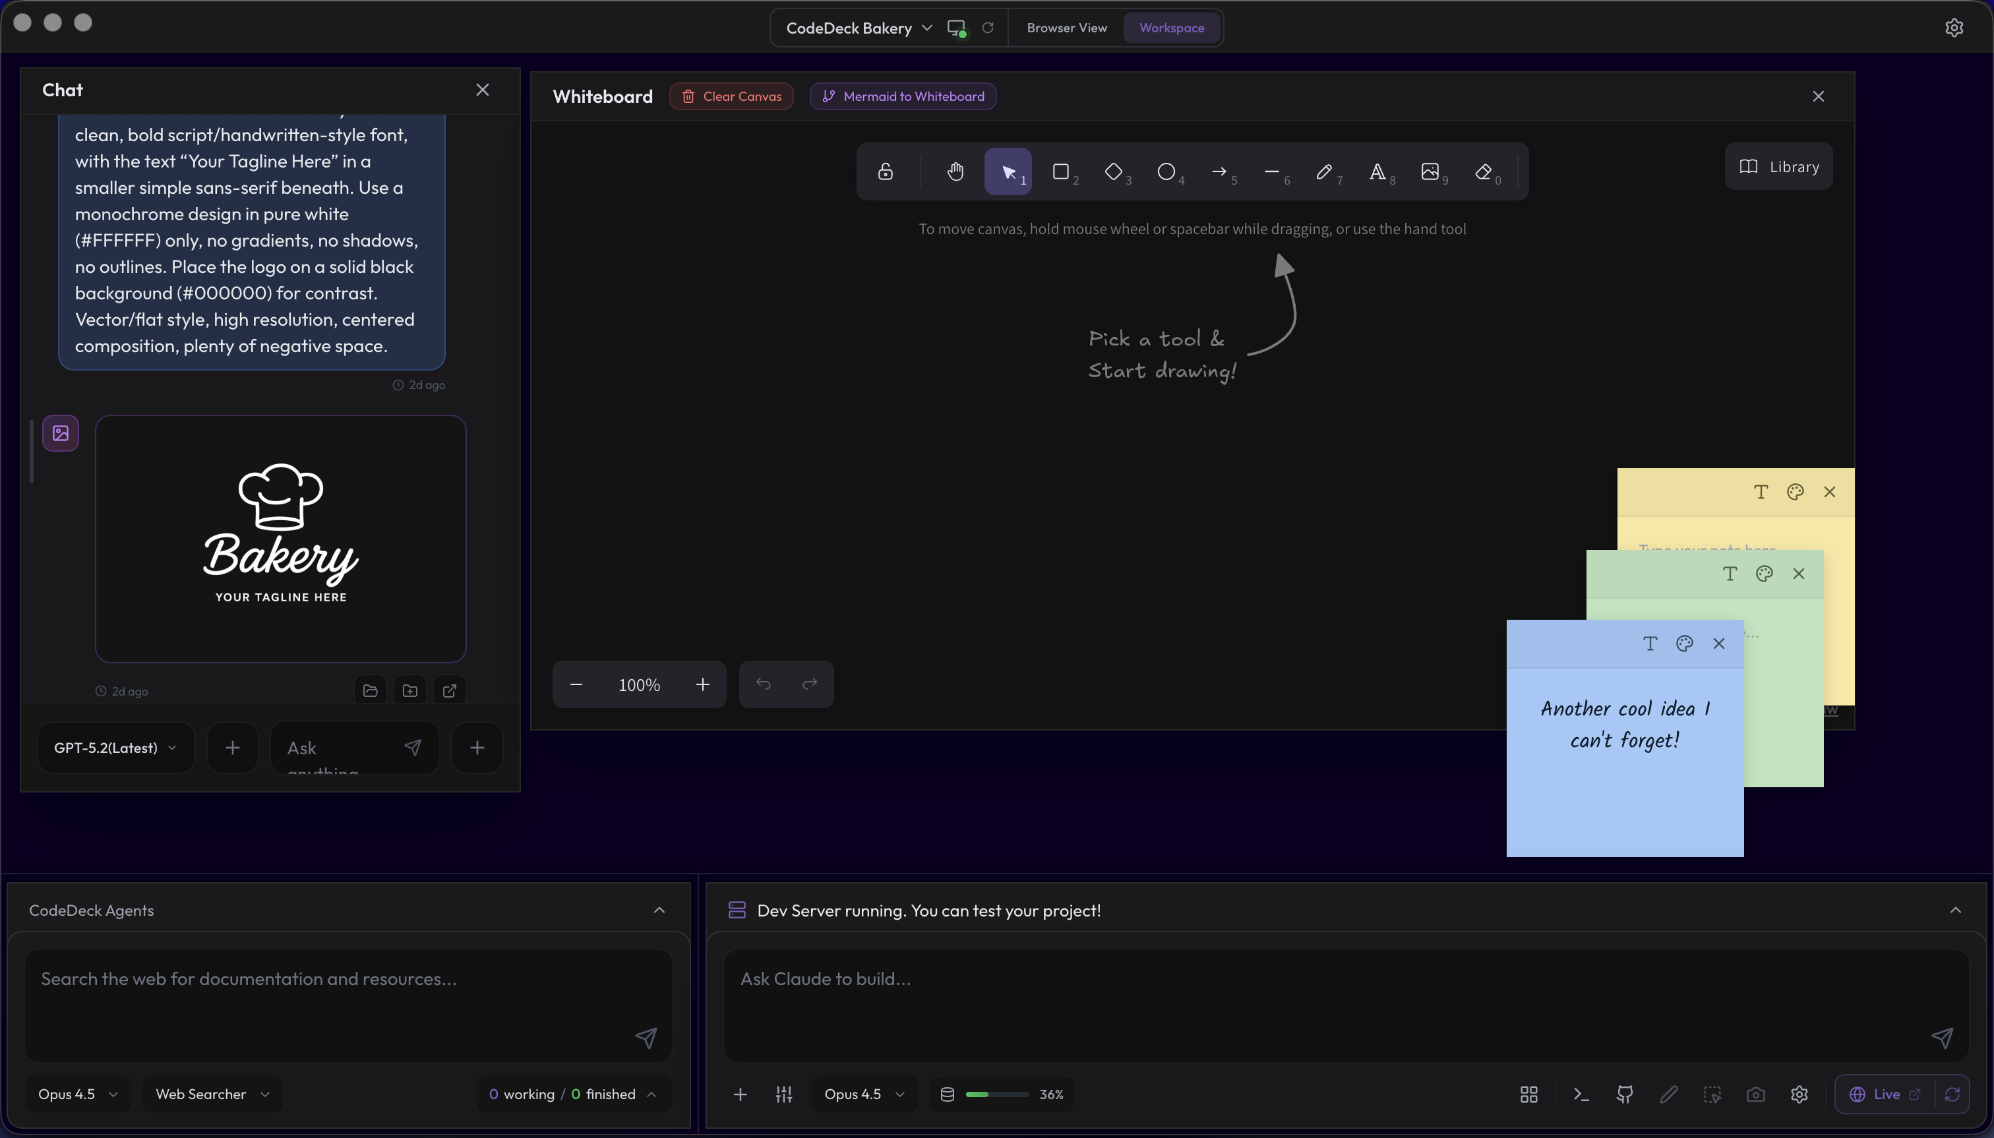Viewport: 1994px width, 1138px height.
Task: Select the Pencil freehand tool
Action: coord(1324,171)
